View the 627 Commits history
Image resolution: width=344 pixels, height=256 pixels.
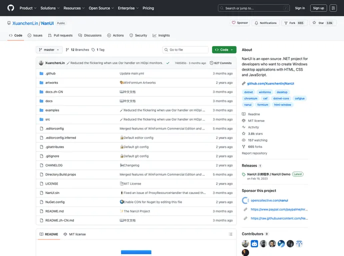click(x=220, y=63)
